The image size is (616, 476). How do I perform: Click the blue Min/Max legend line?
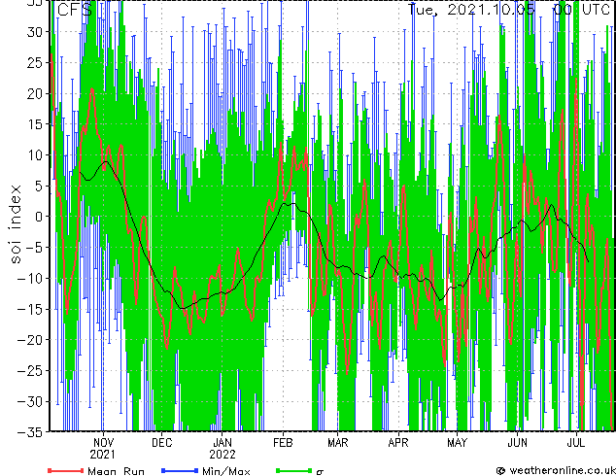tap(180, 470)
